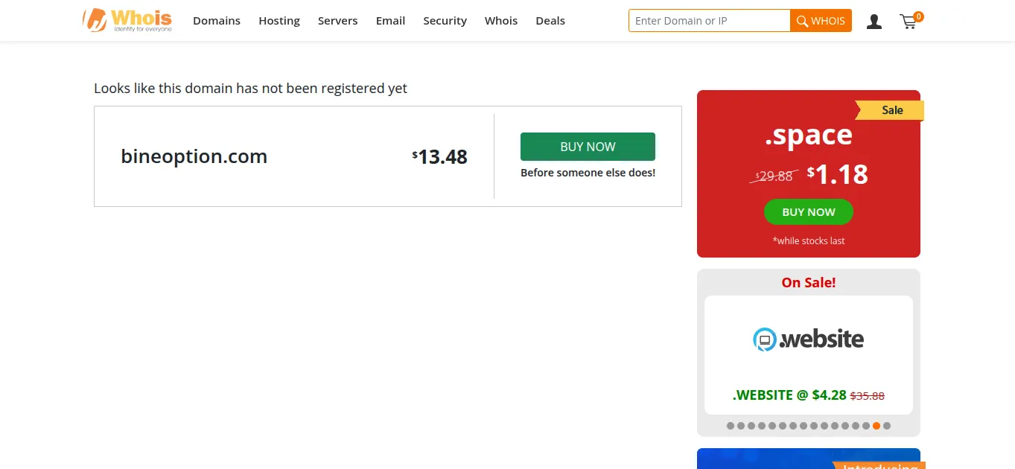Open the user account icon
Screen dimensions: 1015x469
[x=874, y=22]
